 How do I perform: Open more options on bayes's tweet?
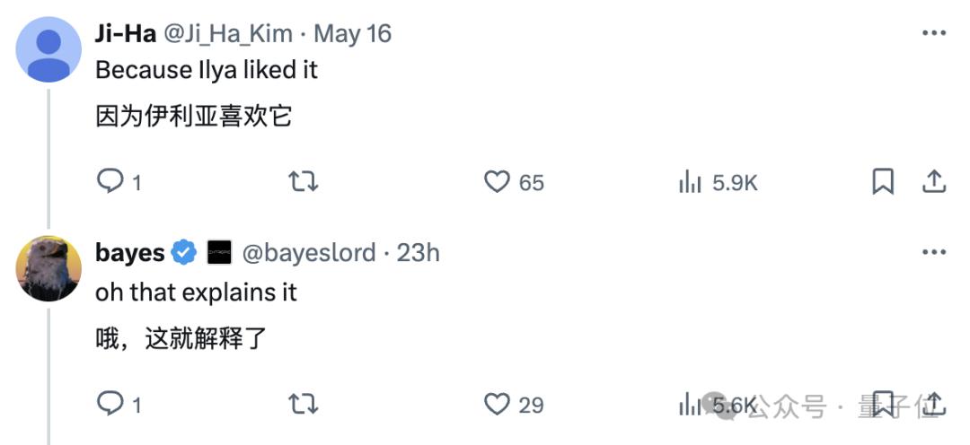[x=934, y=252]
